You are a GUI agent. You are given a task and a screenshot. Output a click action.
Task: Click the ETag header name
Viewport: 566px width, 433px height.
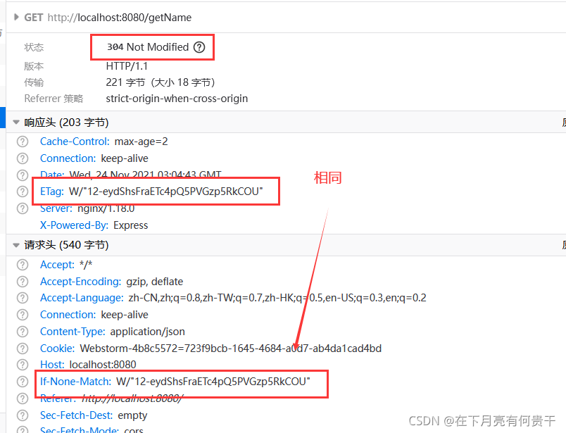tap(52, 192)
